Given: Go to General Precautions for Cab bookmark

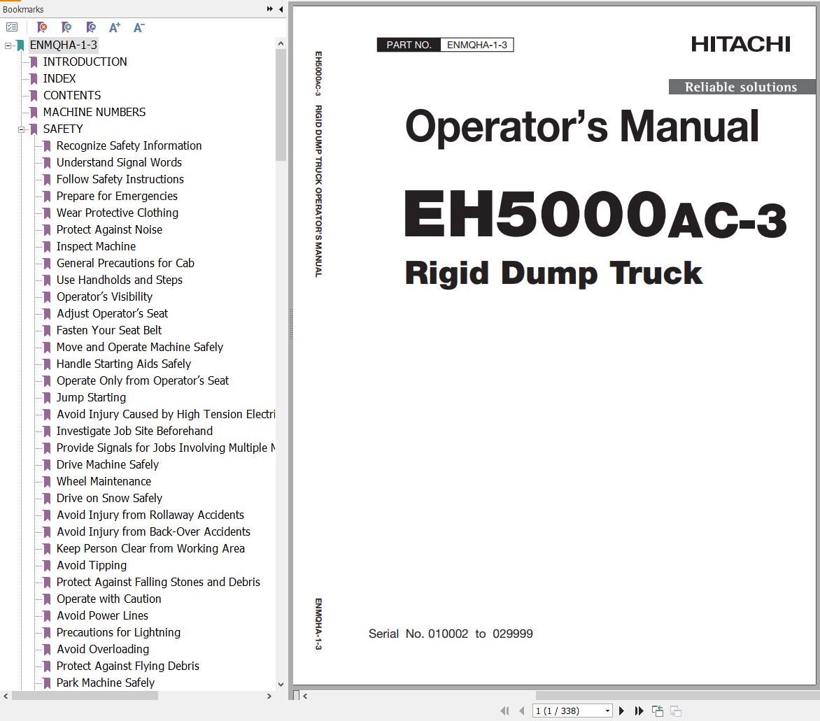Looking at the screenshot, I should click(x=125, y=263).
